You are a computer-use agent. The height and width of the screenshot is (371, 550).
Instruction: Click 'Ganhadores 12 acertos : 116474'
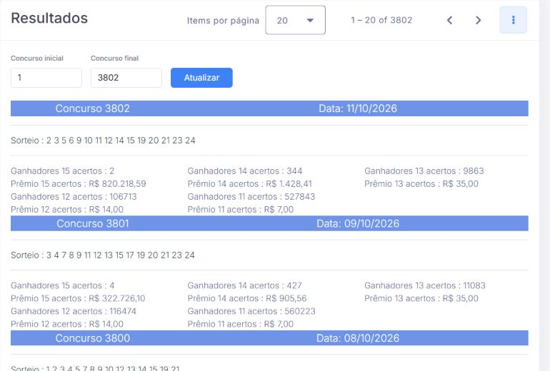(74, 311)
